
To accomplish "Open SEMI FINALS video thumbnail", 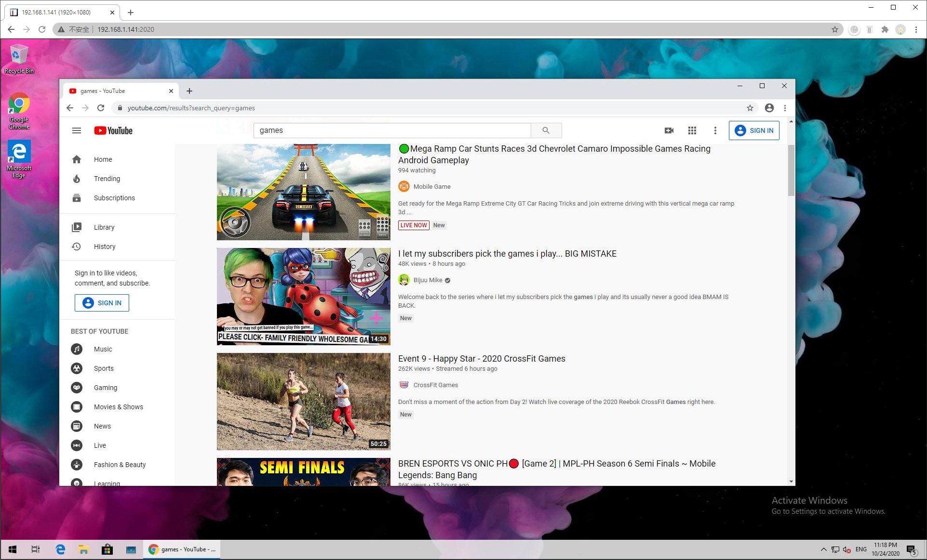I will 304,472.
